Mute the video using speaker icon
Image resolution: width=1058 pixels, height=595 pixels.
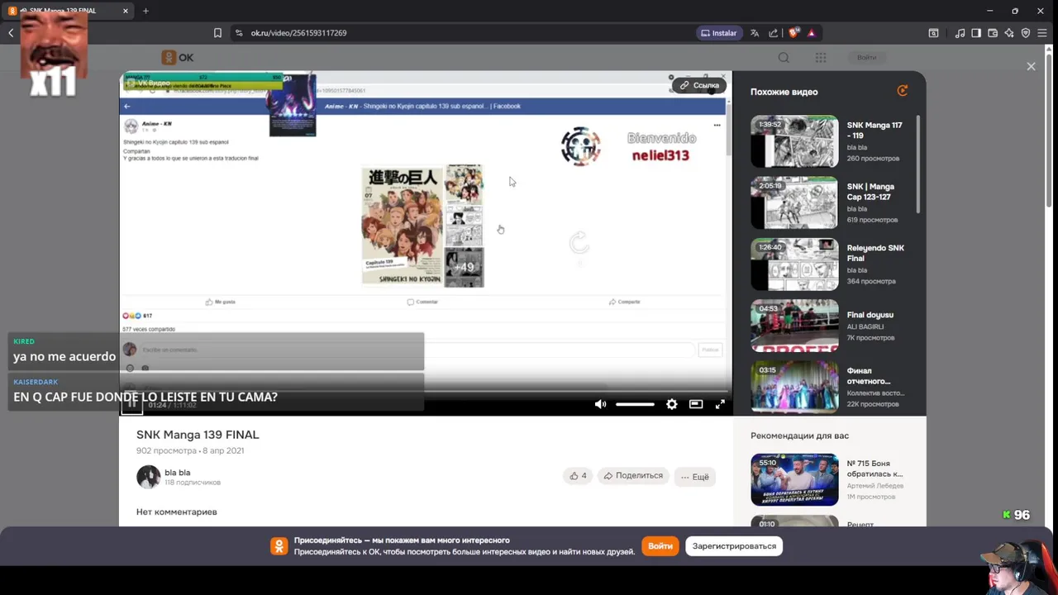click(600, 404)
